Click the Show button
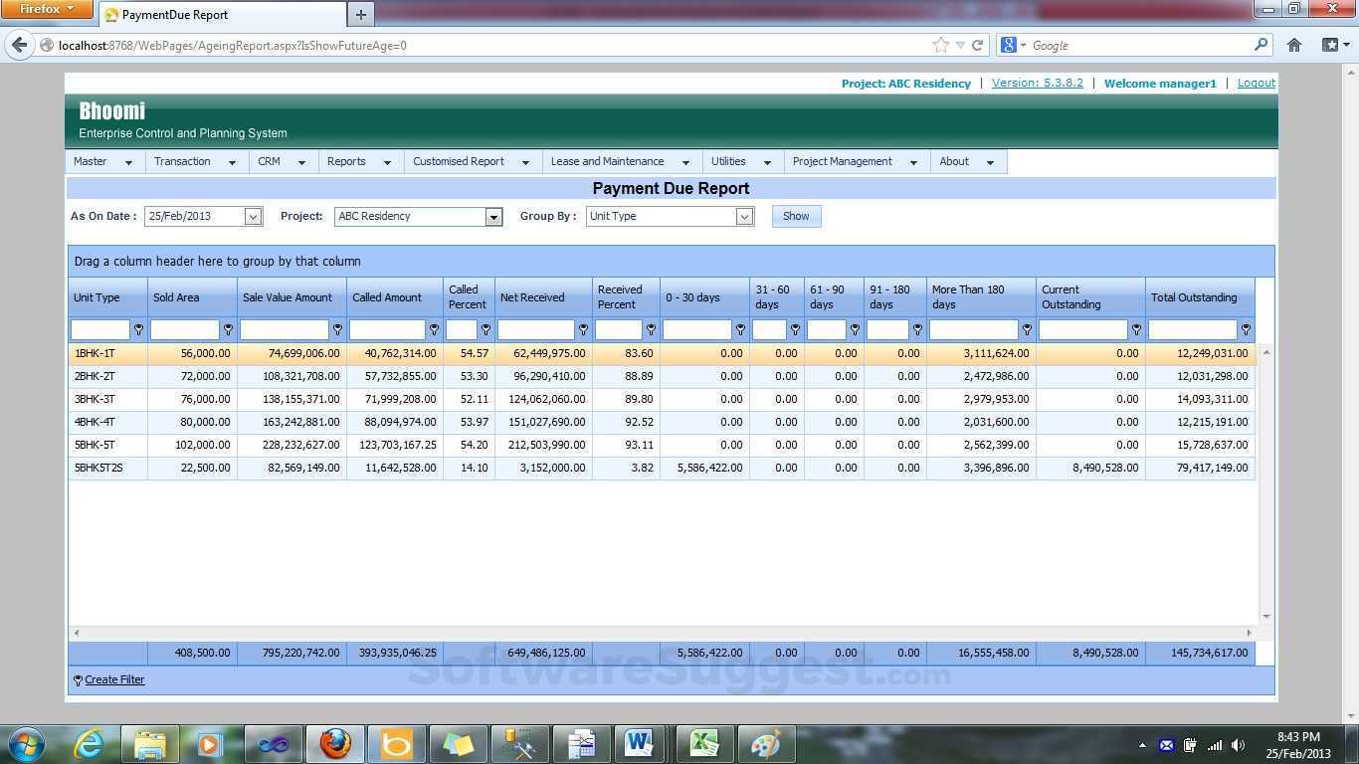Screen dimensions: 1359x764 (x=796, y=216)
